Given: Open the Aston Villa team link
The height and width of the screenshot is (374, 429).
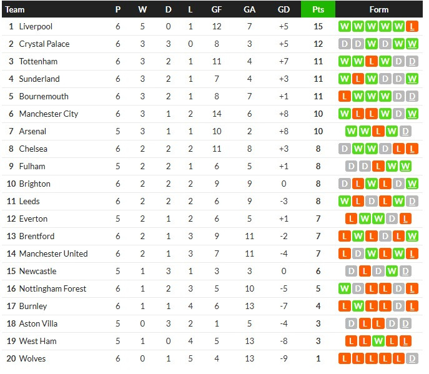Looking at the screenshot, I should tap(38, 323).
